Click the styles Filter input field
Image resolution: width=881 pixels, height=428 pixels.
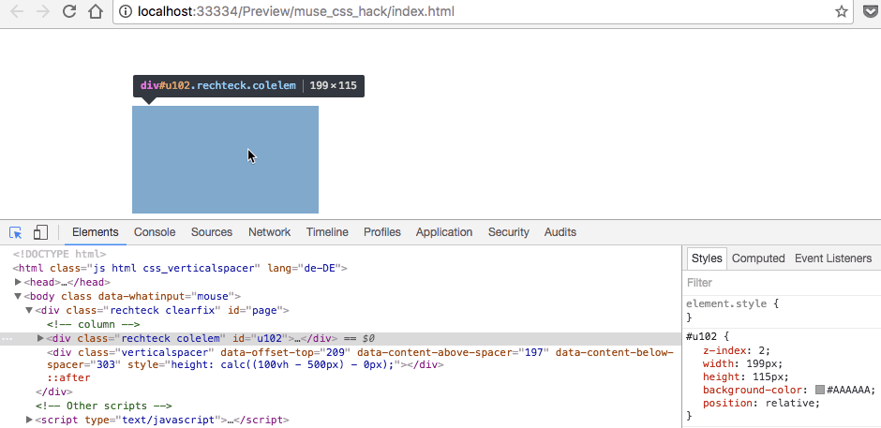pos(781,283)
